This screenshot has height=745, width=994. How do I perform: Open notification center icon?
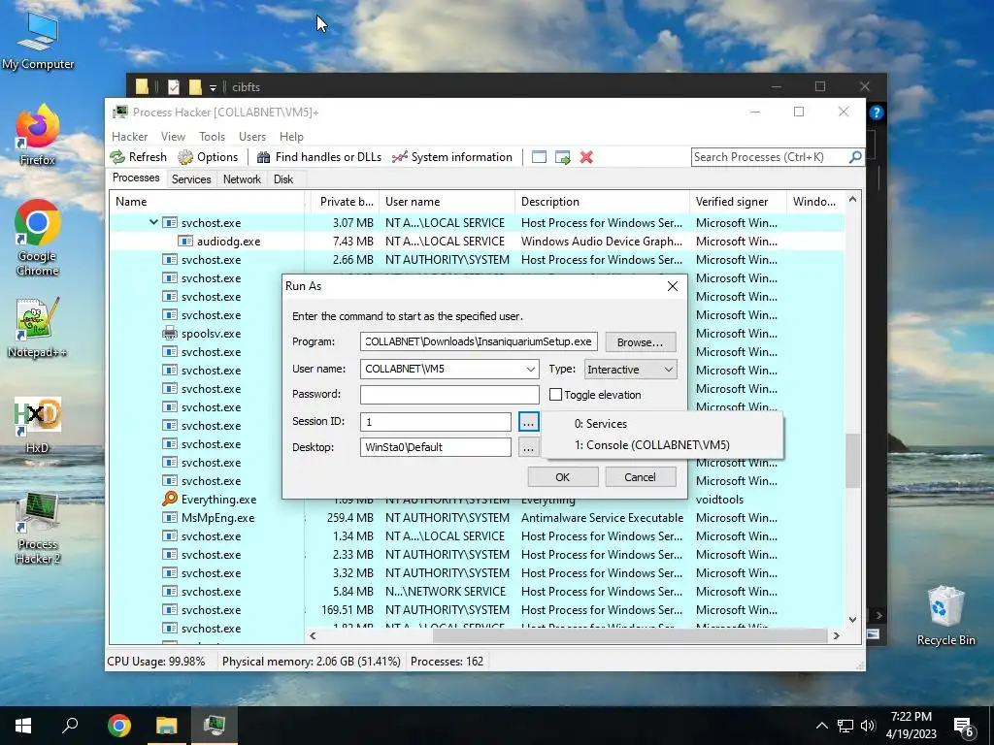pos(964,727)
